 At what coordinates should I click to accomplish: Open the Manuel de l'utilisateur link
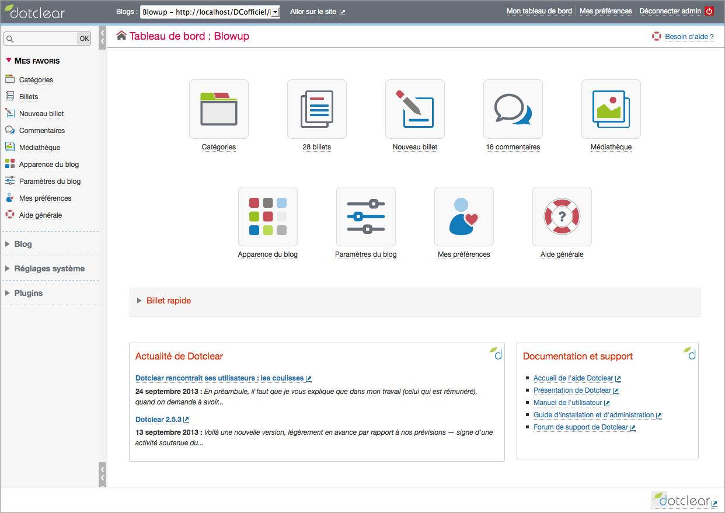(567, 403)
